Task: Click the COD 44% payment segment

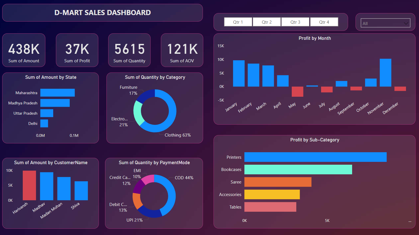Action: pos(171,193)
